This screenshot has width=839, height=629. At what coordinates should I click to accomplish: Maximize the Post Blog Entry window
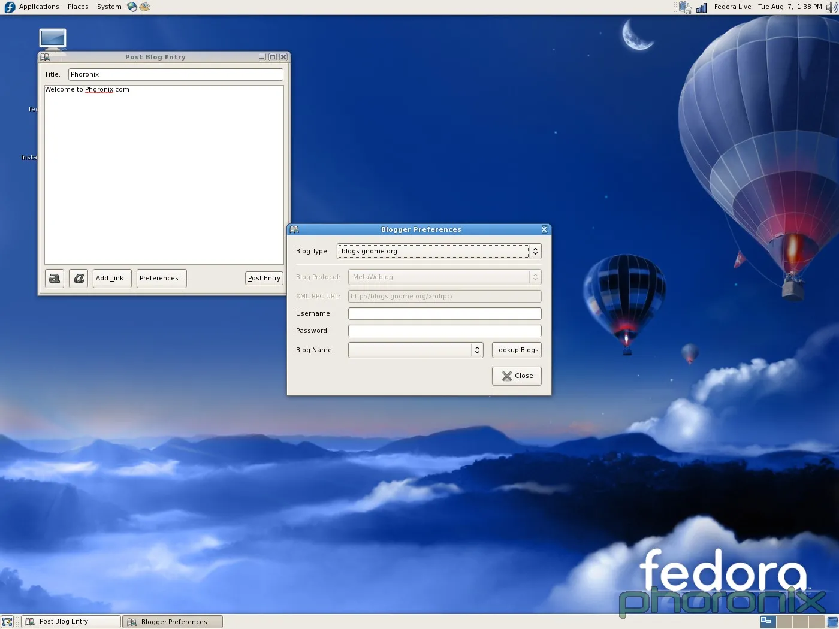tap(273, 57)
